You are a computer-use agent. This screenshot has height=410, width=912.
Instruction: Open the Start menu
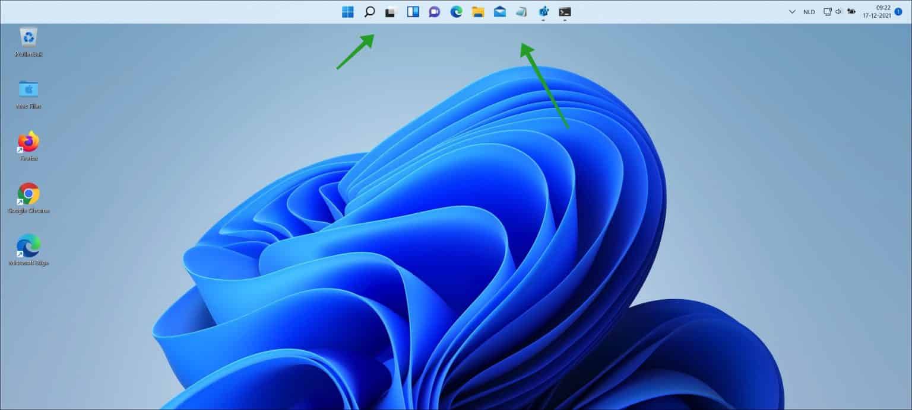(x=347, y=11)
